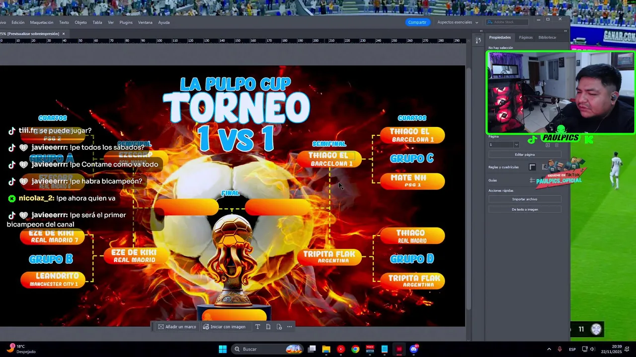
Task: Toggle rulers icon in Reglas y cuadrículas
Action: pos(533,167)
